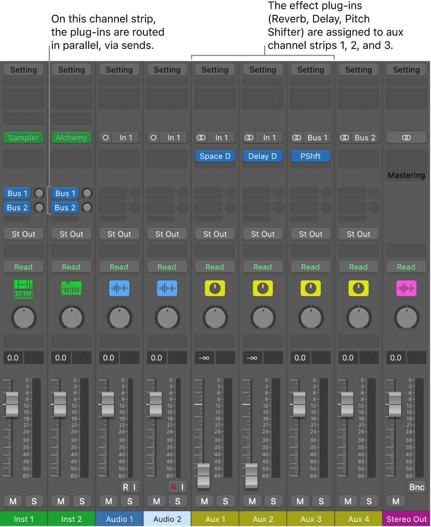Select the Aux 4 channel name label
Screen dimensions: 431x527
click(358, 519)
